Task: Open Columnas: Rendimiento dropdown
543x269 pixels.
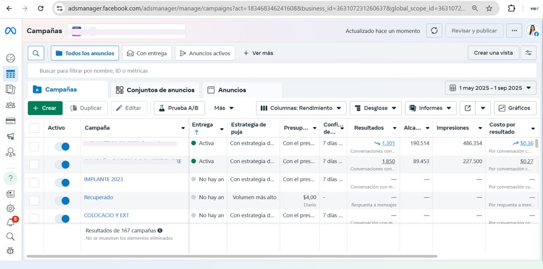Action: (x=301, y=108)
